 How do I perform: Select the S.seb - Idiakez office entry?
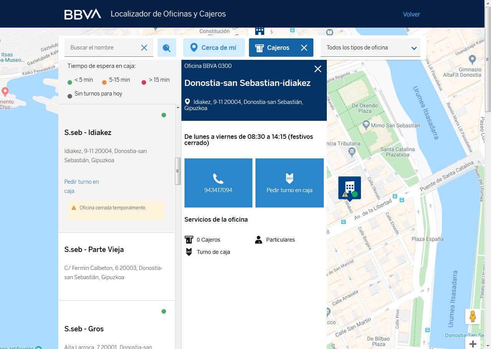click(x=117, y=168)
